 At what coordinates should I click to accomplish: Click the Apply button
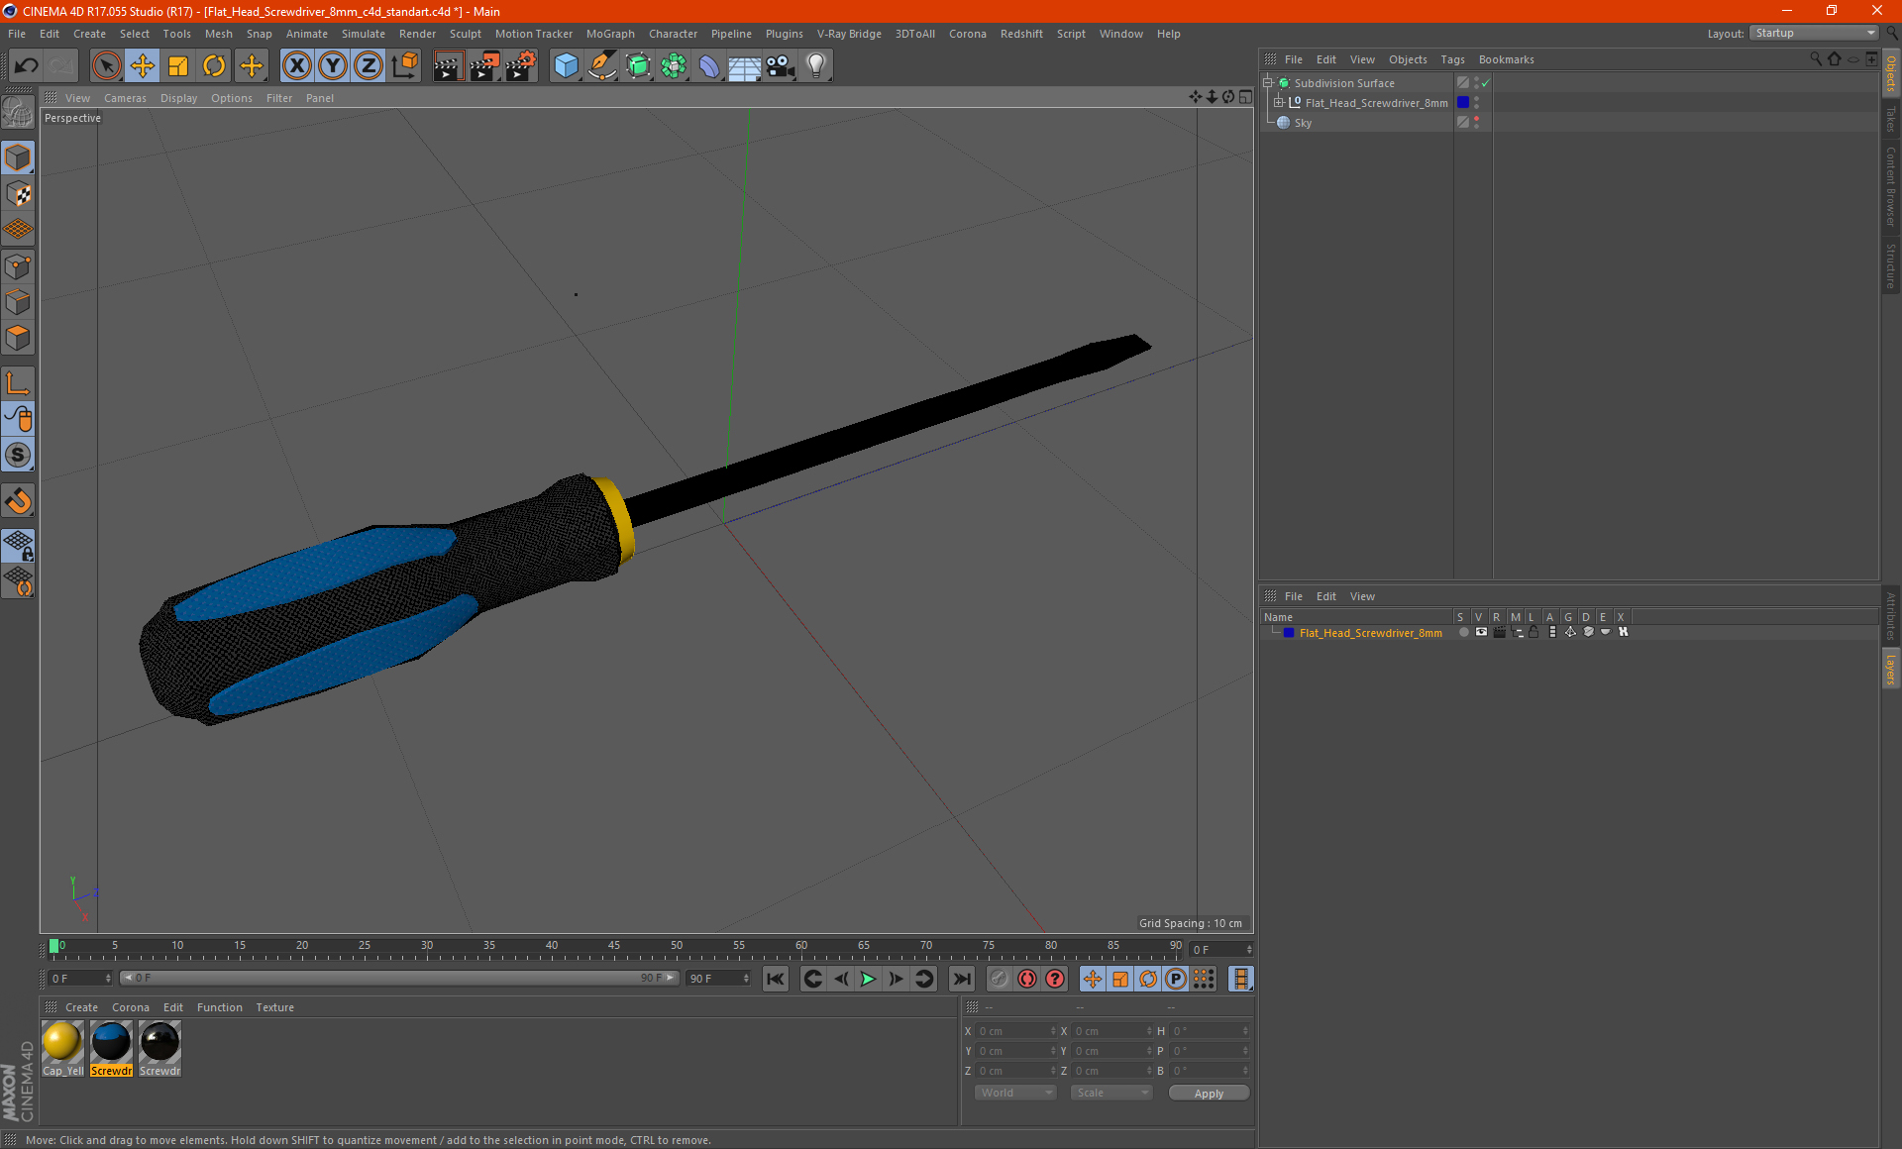point(1208,1093)
